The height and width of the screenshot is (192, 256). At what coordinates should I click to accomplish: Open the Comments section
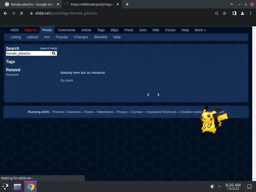click(66, 30)
